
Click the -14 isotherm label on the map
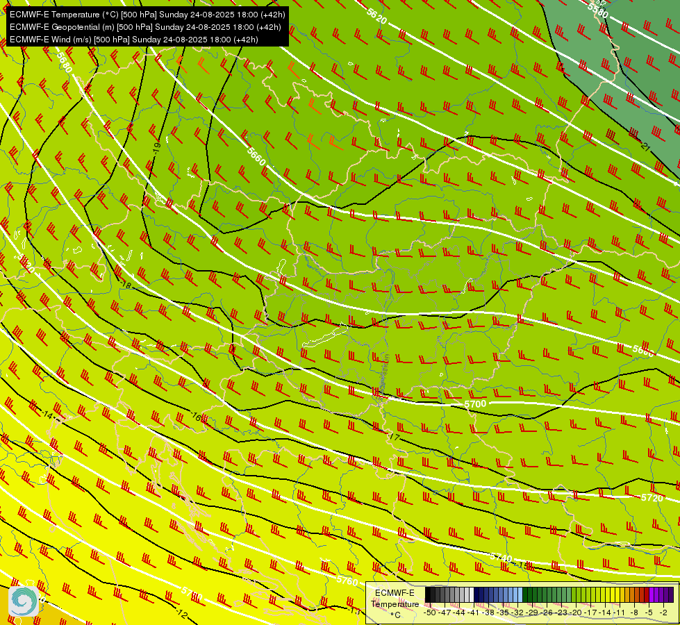tap(48, 415)
